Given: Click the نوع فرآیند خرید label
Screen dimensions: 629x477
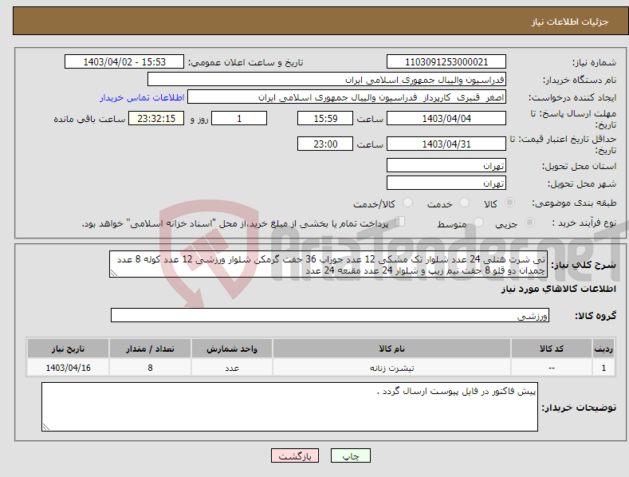Looking at the screenshot, I should coord(584,223).
